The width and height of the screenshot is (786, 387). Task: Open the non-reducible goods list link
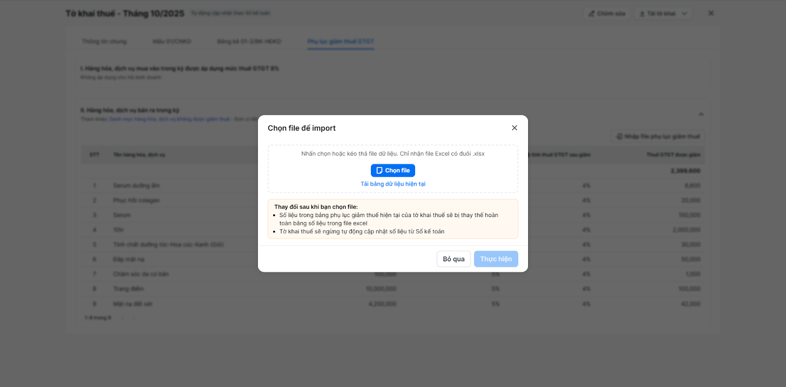coord(169,119)
